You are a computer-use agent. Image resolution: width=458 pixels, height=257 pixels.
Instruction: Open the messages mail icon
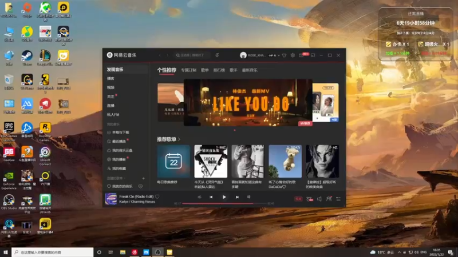coord(301,55)
